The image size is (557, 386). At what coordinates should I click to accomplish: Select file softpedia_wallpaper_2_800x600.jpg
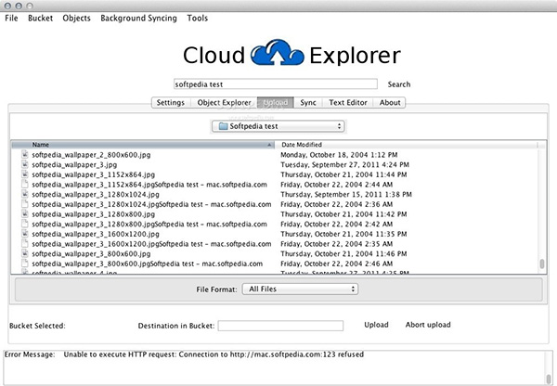(91, 155)
